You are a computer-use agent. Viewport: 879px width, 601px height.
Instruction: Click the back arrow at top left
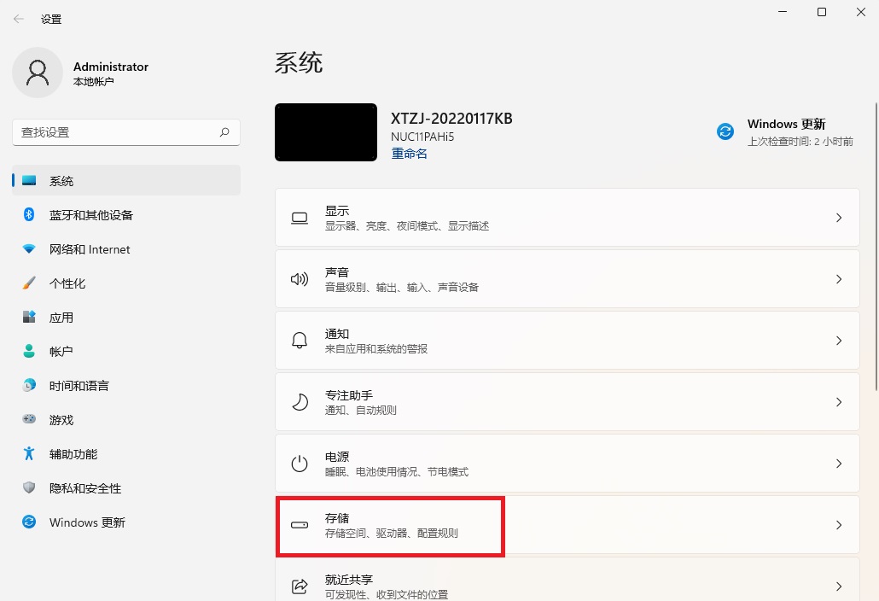click(x=17, y=18)
